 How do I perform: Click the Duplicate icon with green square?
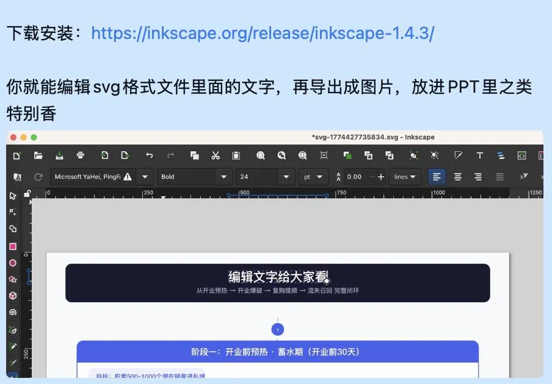point(347,155)
